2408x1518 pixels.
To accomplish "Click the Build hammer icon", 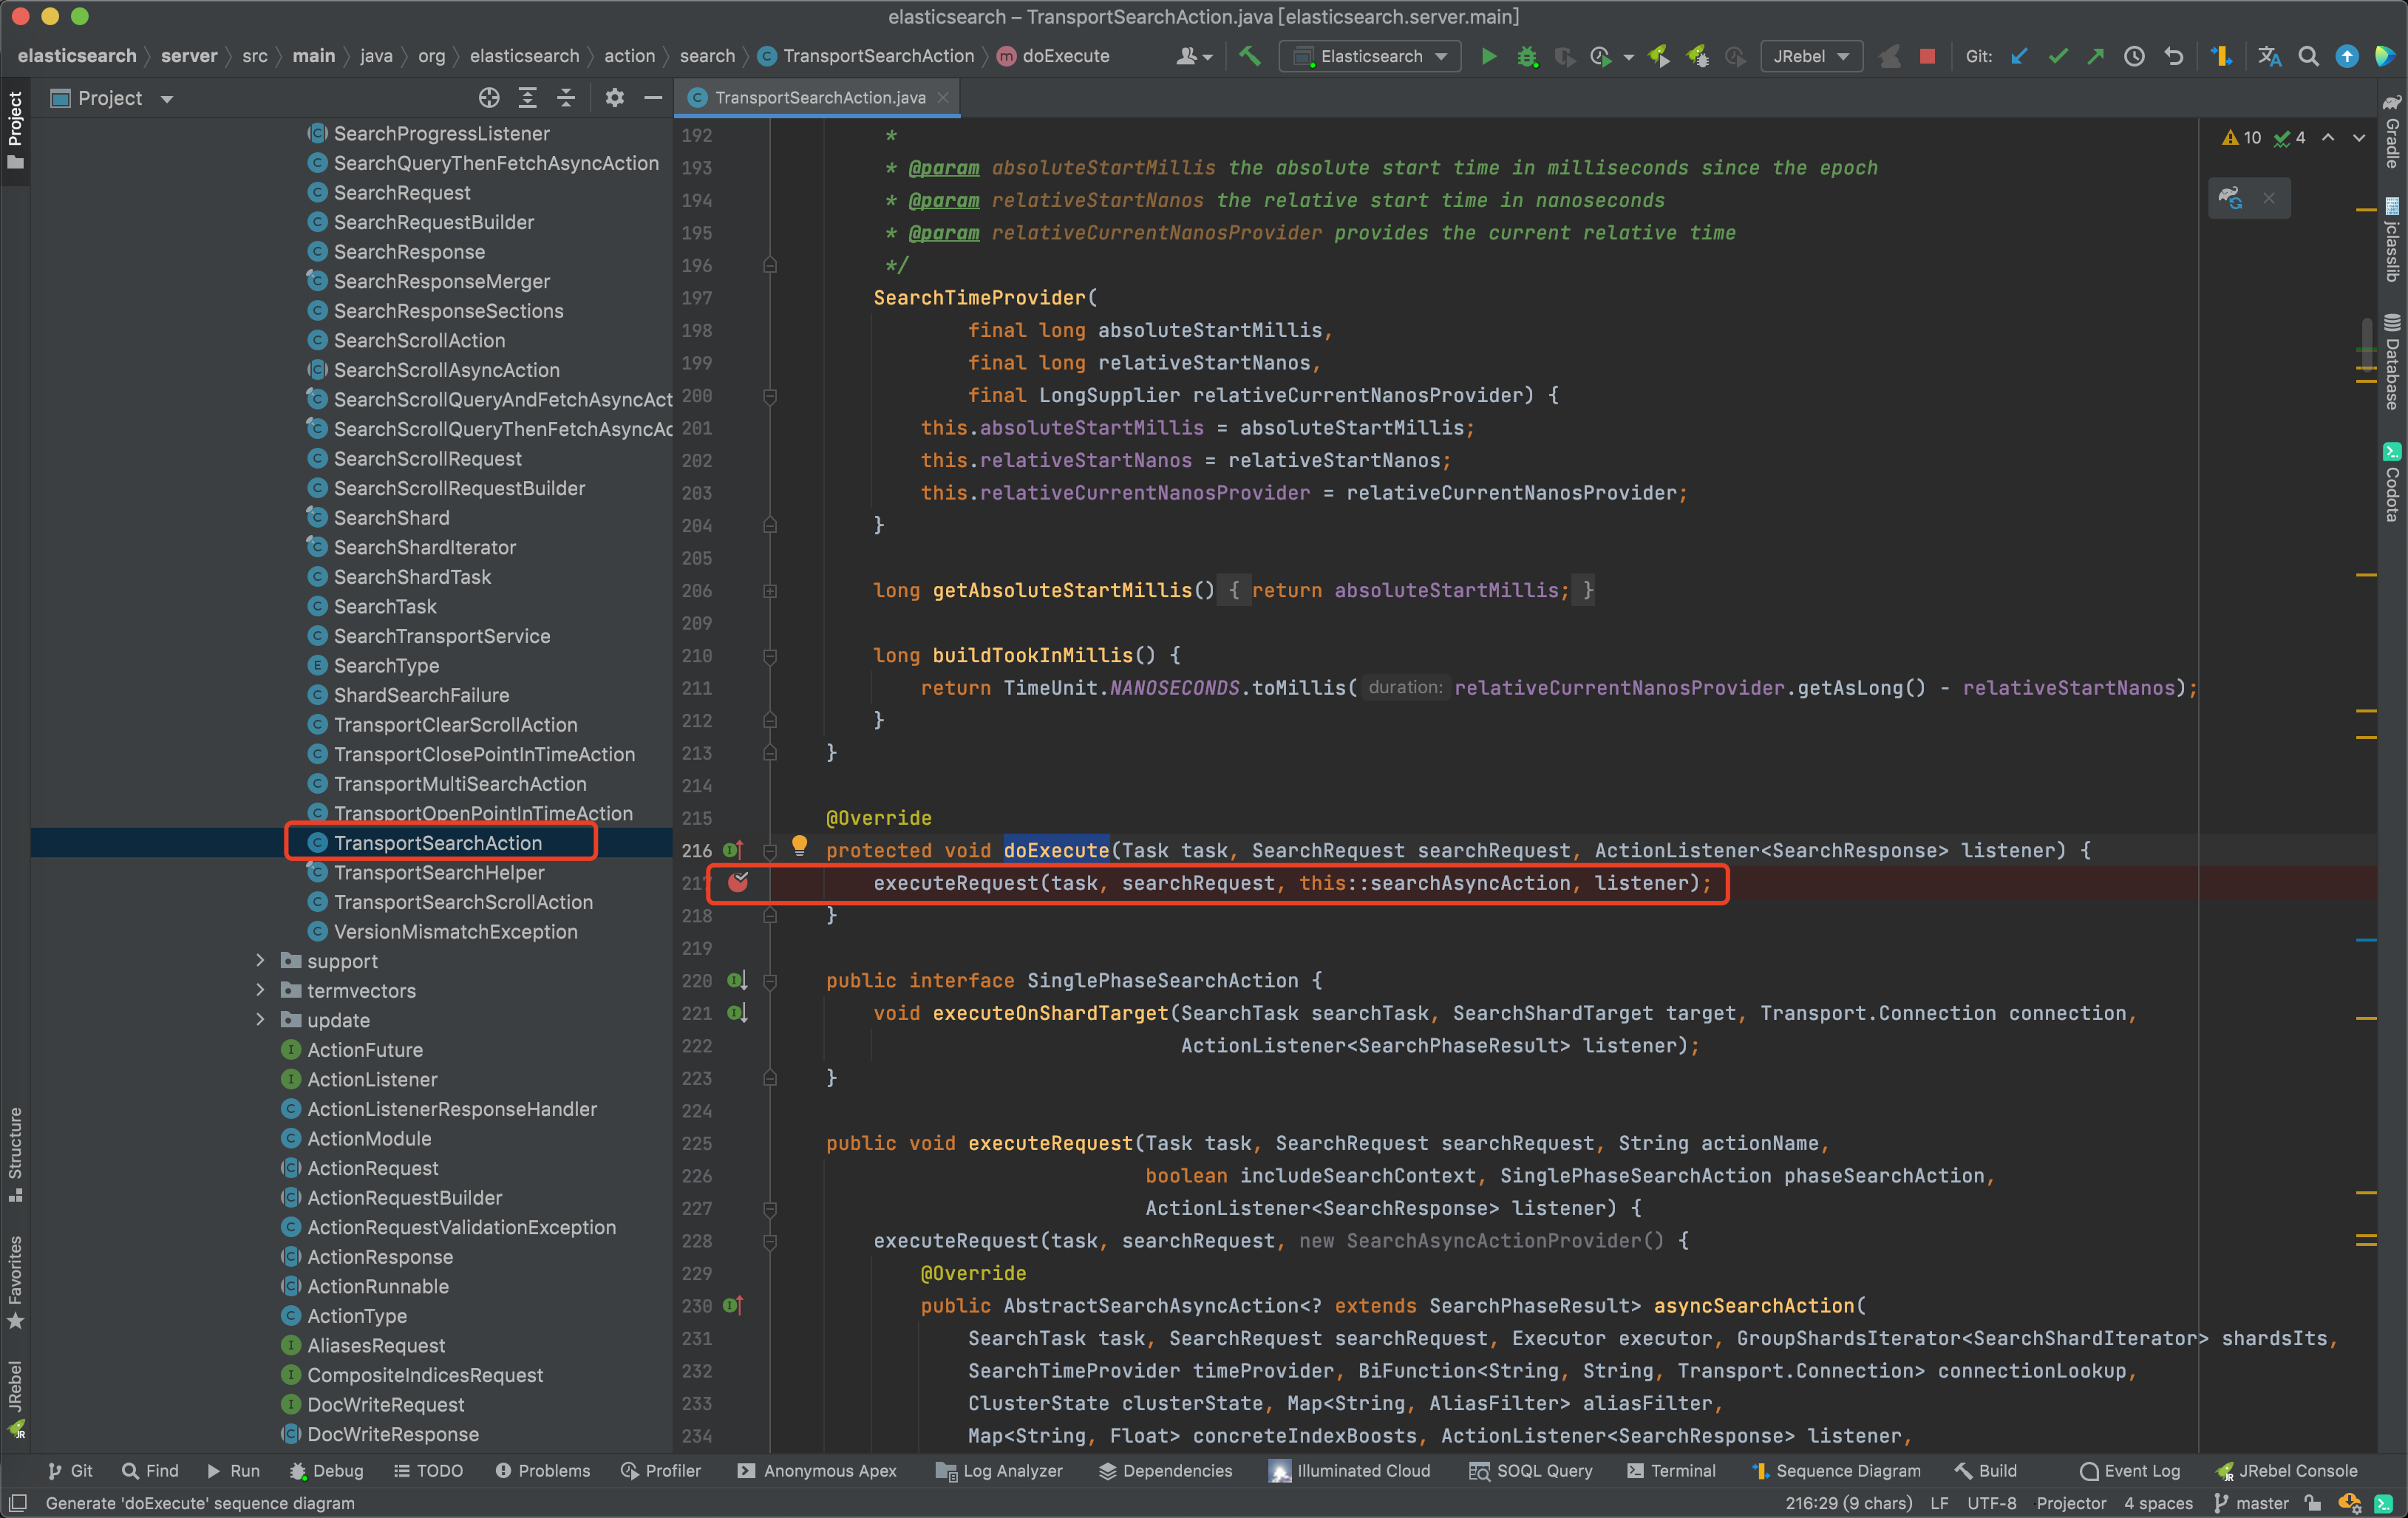I will click(1249, 57).
